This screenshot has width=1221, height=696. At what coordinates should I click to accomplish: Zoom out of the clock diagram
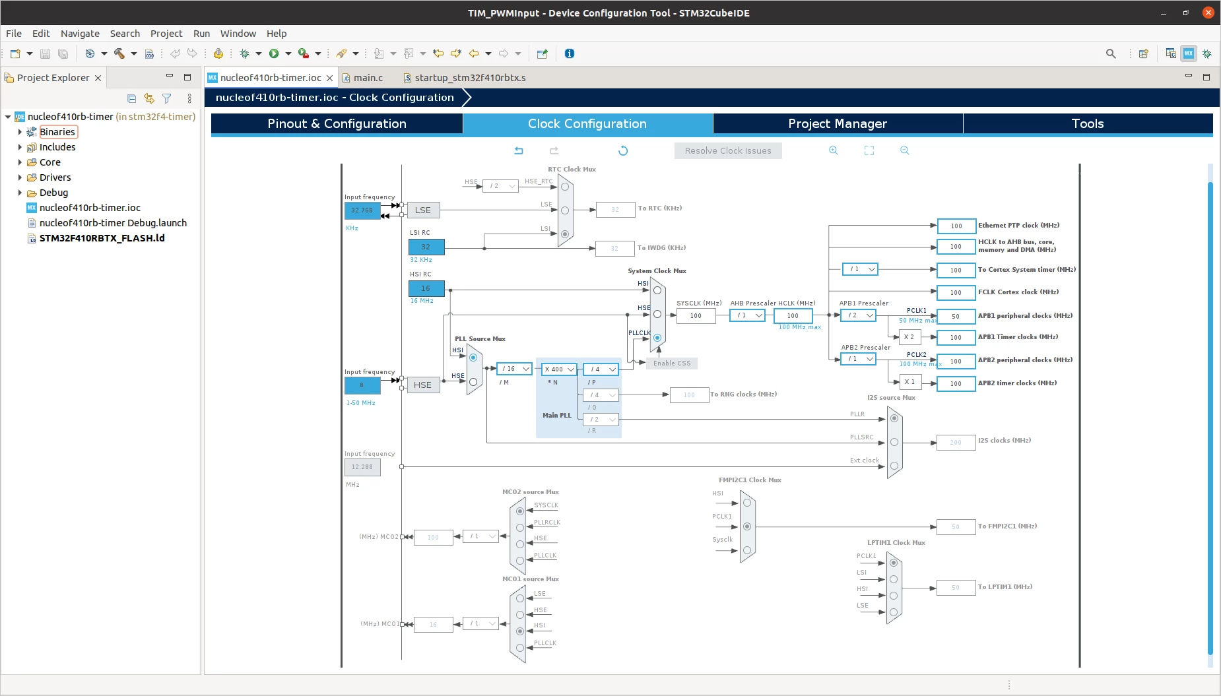click(x=905, y=150)
